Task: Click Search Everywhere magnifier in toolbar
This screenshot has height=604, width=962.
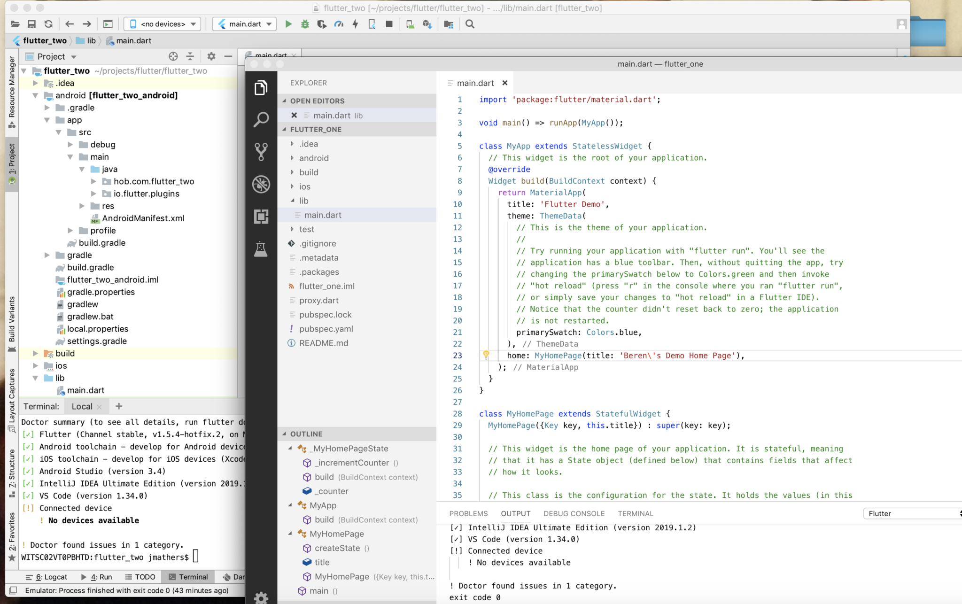Action: tap(470, 24)
